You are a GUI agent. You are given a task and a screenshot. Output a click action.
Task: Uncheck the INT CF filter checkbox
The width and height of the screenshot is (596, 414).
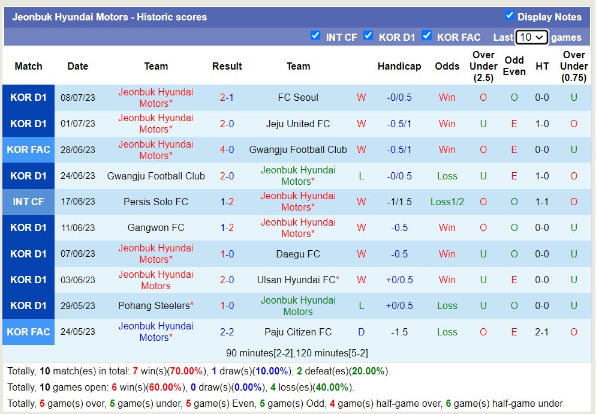tap(315, 36)
